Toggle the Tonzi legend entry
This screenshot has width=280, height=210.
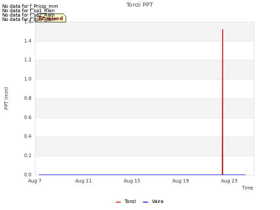point(126,201)
